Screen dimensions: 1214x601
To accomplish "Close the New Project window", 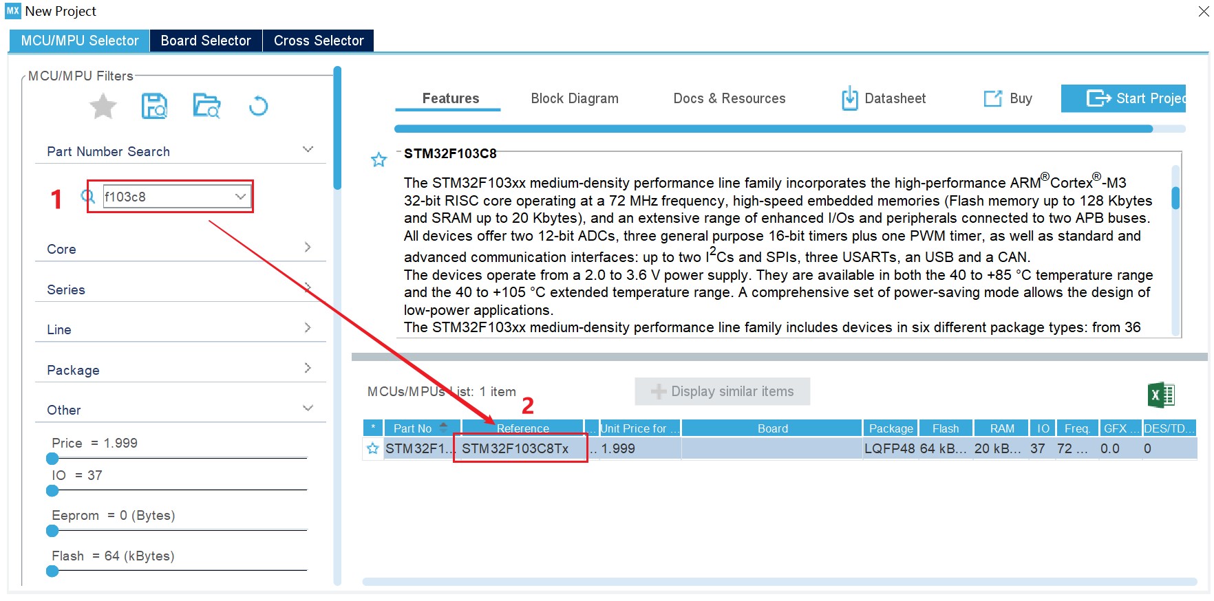I will coord(1204,11).
